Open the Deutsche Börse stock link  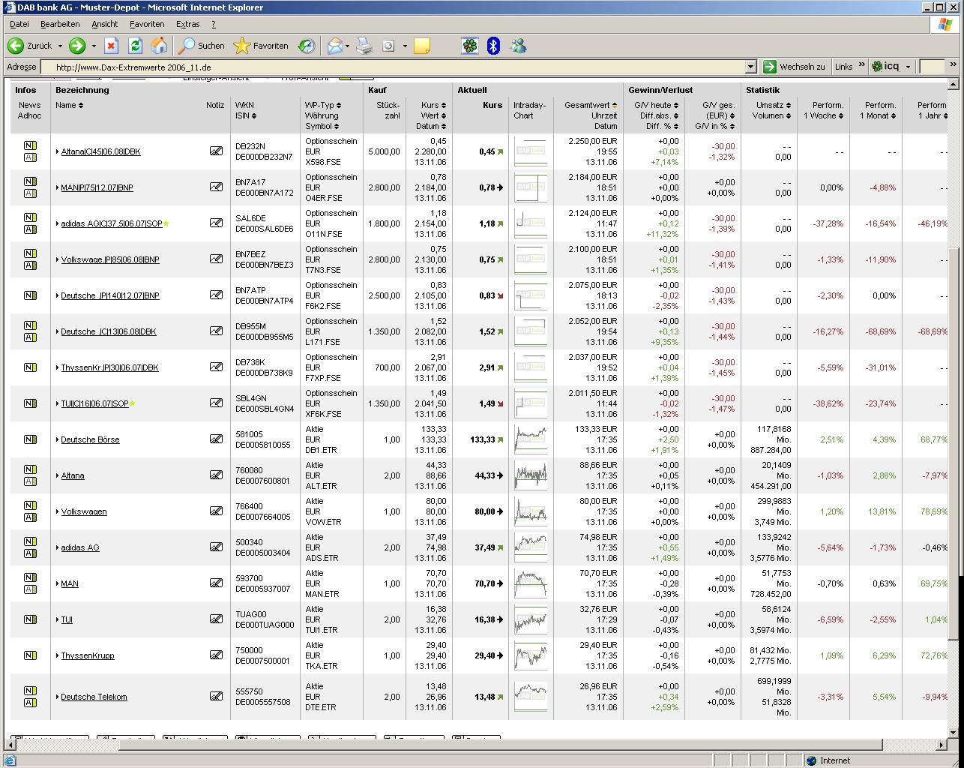(x=90, y=439)
